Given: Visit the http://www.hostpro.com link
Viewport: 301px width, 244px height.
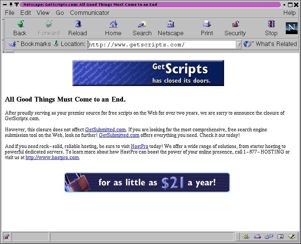Looking at the screenshot, I should coord(52,157).
